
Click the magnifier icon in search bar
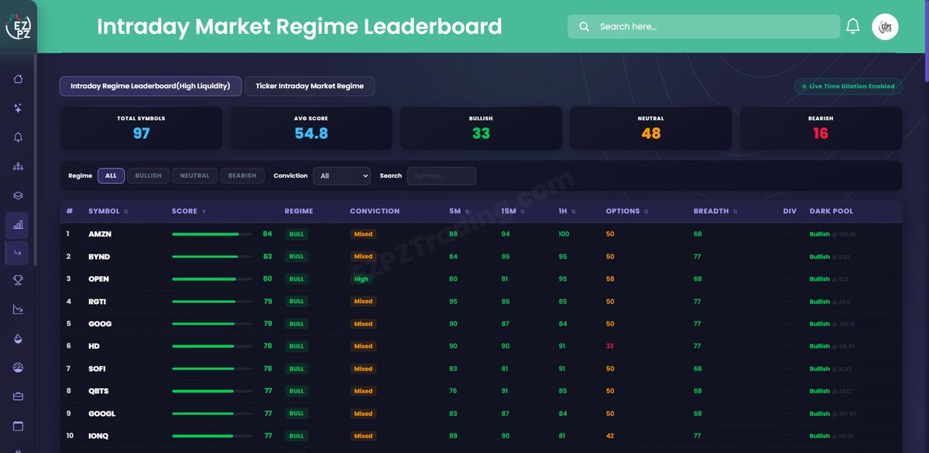584,26
